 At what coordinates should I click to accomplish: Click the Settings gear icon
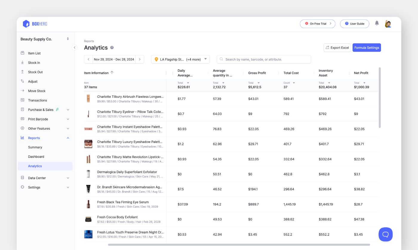22,187
